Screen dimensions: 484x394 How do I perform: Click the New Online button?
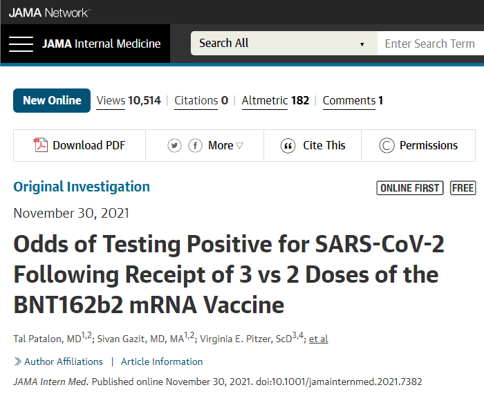[x=52, y=100]
